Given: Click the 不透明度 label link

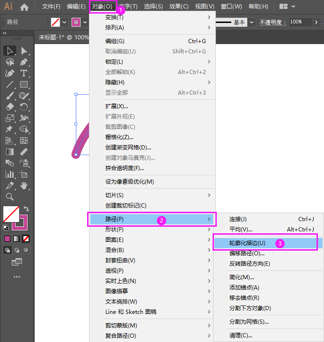Looking at the screenshot, I should tap(272, 22).
